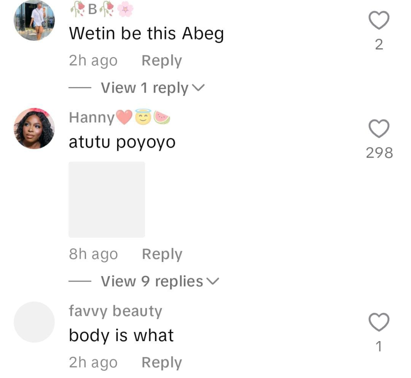Open favvy beauty's blank avatar
This screenshot has width=411, height=378.
[35, 322]
